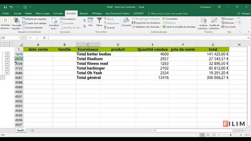Image resolution: width=251 pixels, height=141 pixels.
Task: Open Données externes menu
Action: click(5, 23)
